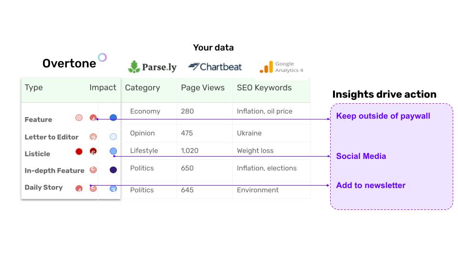Click the Overtone circle logo mark
Screen dimensions: 458x257
(x=102, y=57)
